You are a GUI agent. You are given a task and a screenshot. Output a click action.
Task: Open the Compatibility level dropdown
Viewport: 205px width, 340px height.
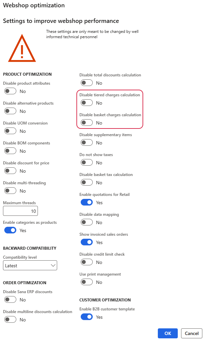pos(30,266)
